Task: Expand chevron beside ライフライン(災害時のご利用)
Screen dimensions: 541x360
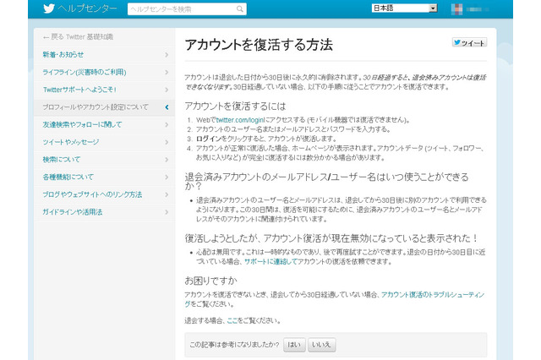Action: click(167, 72)
